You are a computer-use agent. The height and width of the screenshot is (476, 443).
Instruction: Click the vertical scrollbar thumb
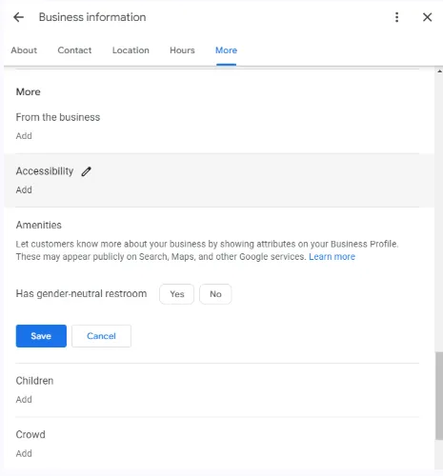click(439, 396)
